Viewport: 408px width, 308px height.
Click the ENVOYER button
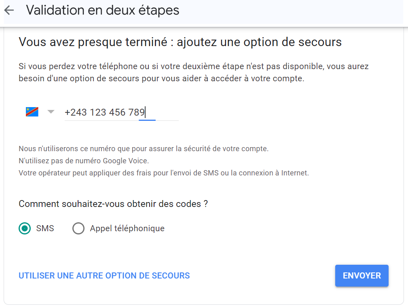tap(361, 276)
